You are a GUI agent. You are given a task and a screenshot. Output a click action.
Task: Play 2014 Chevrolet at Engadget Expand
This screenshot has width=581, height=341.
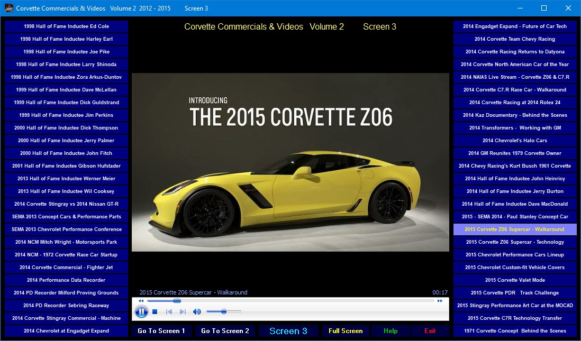click(66, 330)
